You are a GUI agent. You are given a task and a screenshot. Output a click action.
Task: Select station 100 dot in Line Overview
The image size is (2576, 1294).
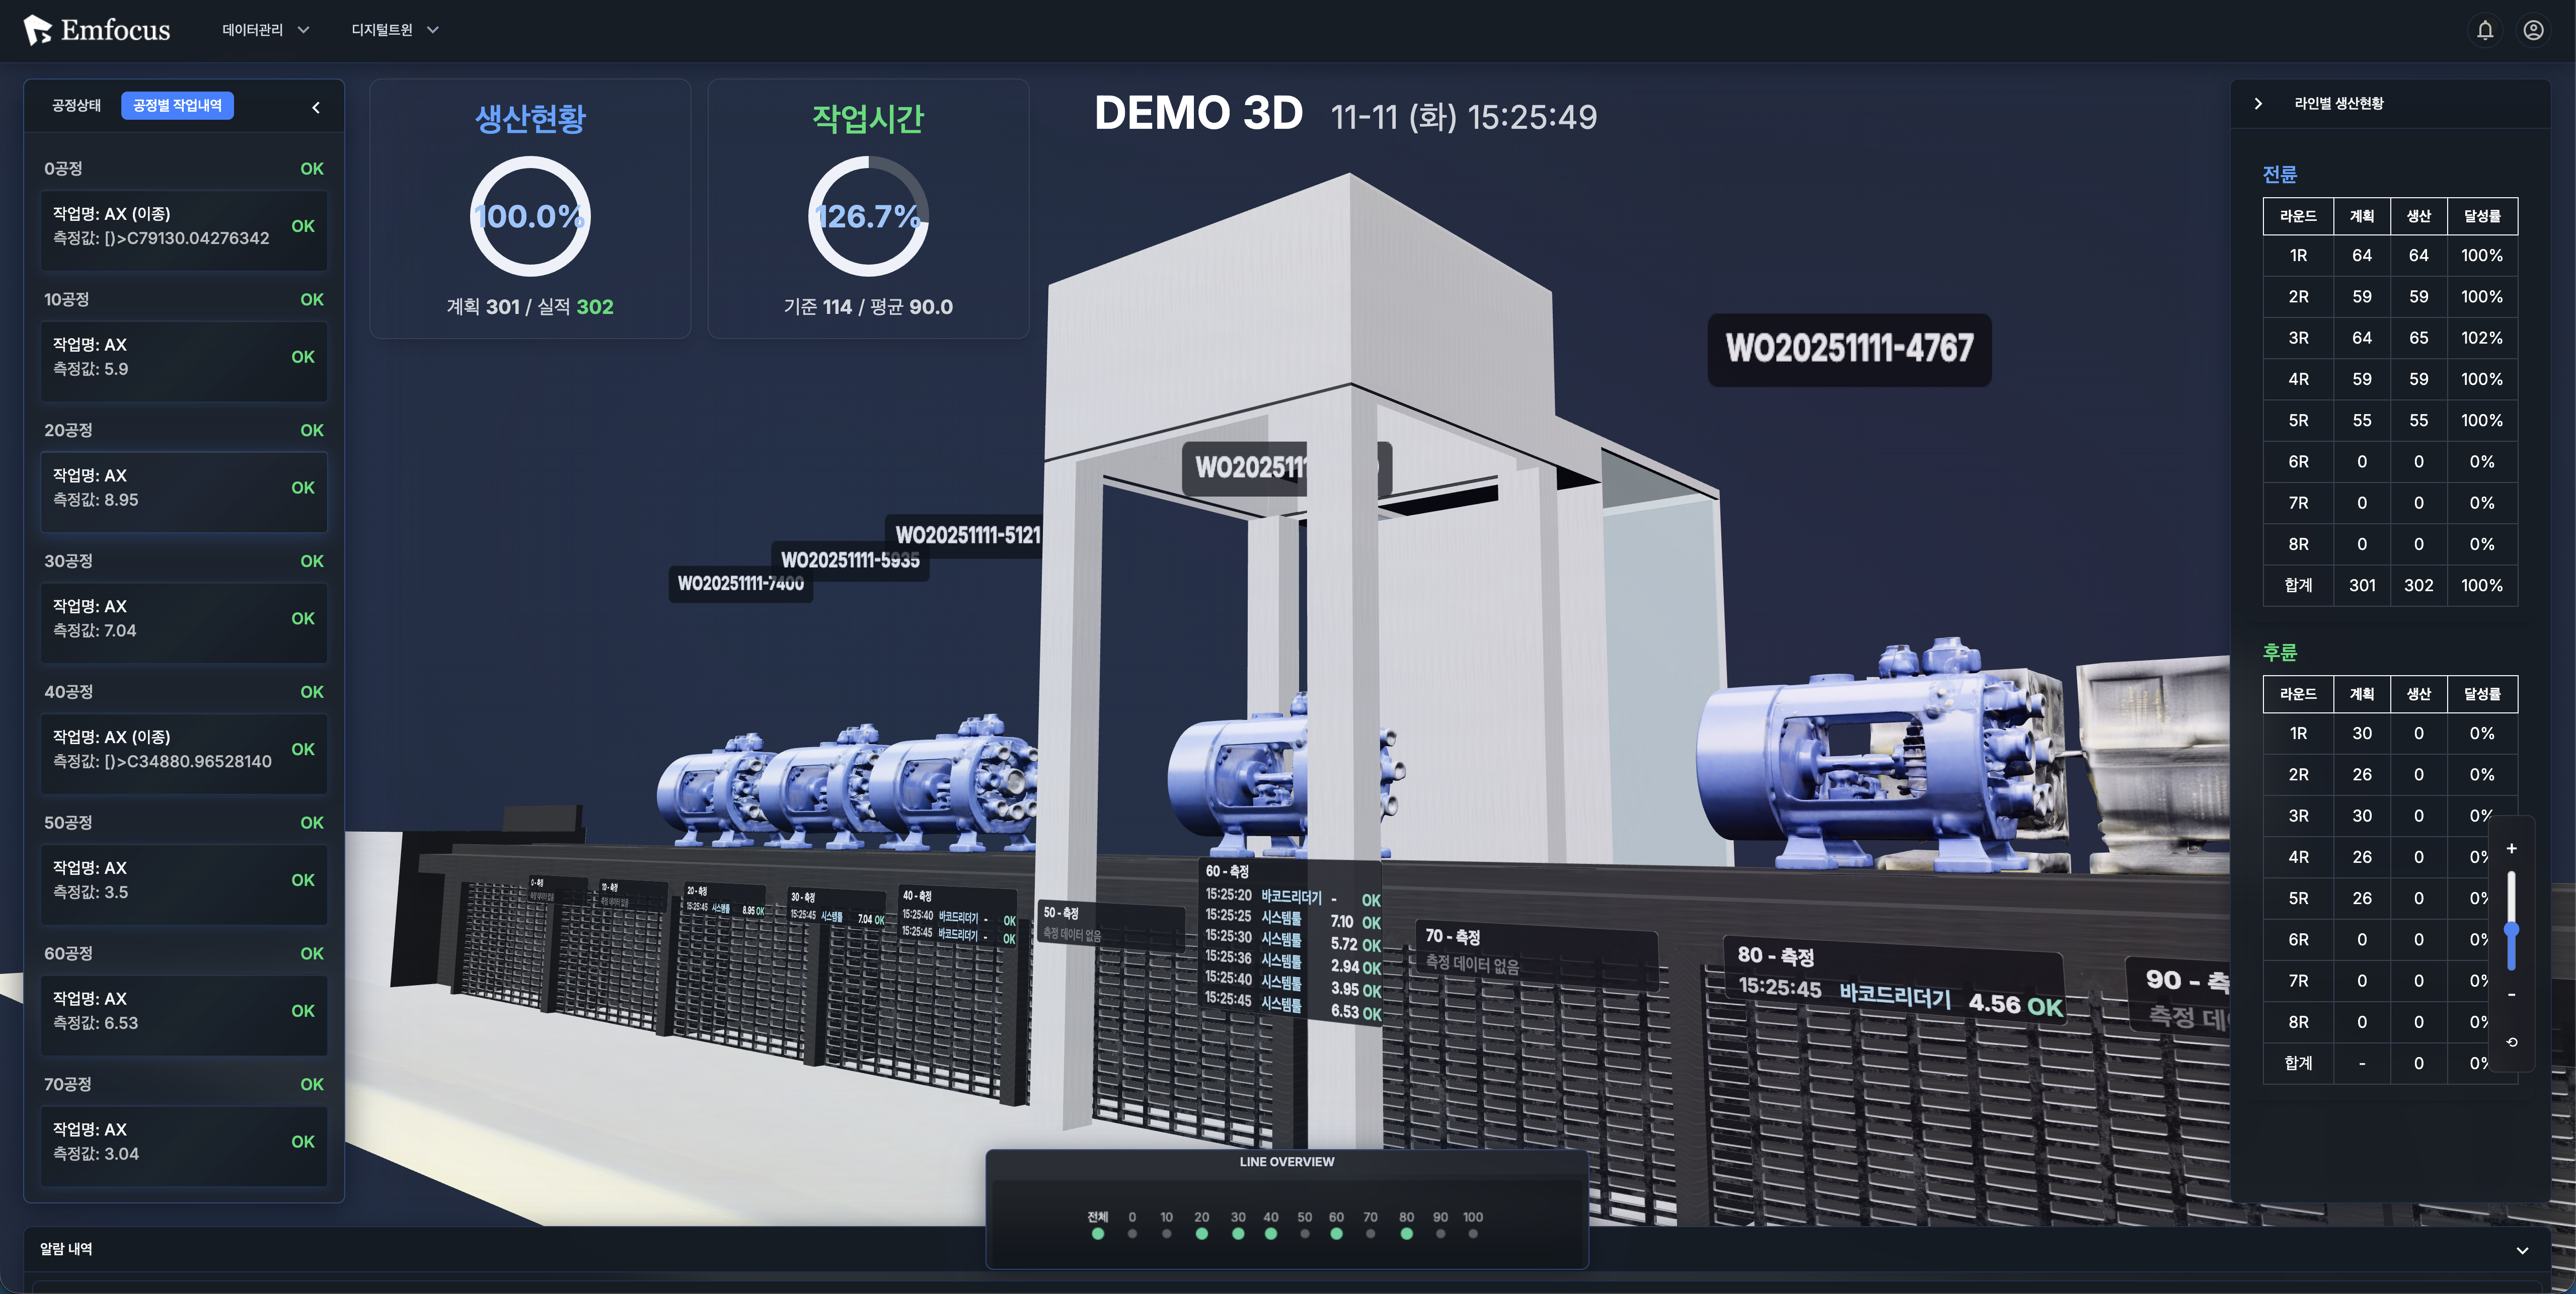pyautogui.click(x=1472, y=1233)
